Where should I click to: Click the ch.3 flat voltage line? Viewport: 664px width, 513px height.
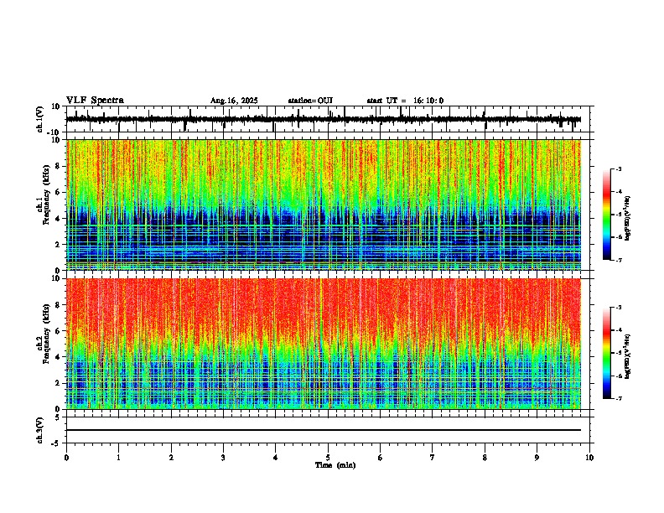pyautogui.click(x=324, y=430)
